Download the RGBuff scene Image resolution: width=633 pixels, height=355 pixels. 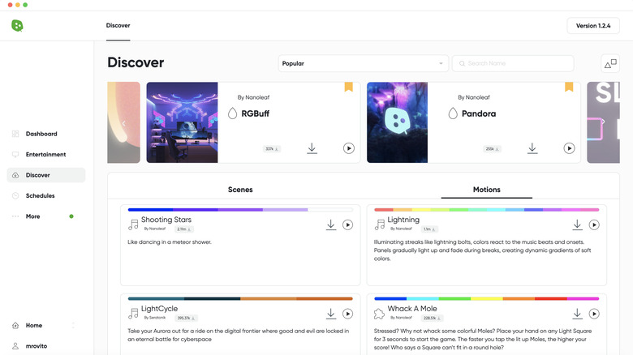312,148
